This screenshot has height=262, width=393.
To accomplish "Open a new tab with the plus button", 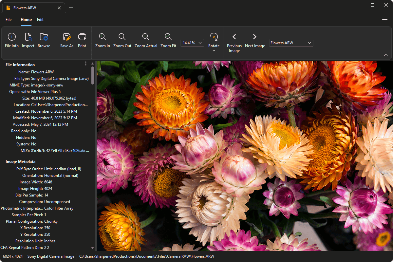I will [71, 7].
